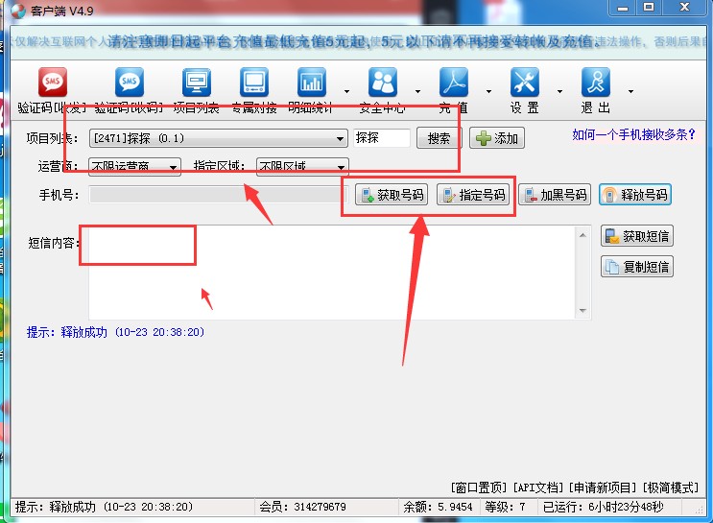Open the 安全中心 users icon
The image size is (713, 523).
pos(383,83)
